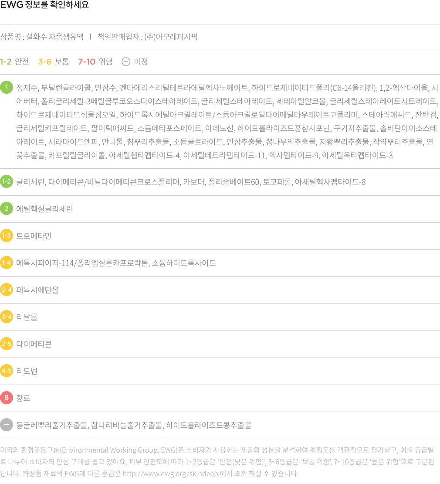Click the 2-4 badge beside 페녹시에탄올

pyautogui.click(x=7, y=290)
